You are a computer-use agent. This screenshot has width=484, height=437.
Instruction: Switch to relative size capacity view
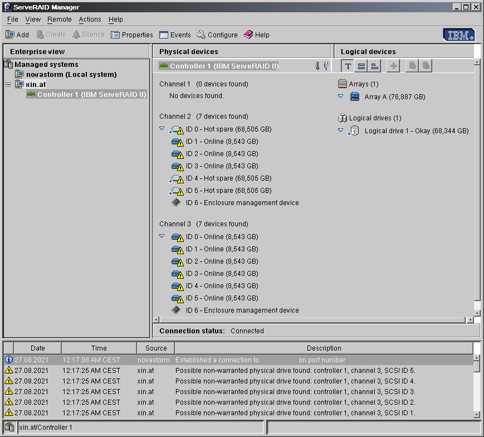tap(374, 66)
